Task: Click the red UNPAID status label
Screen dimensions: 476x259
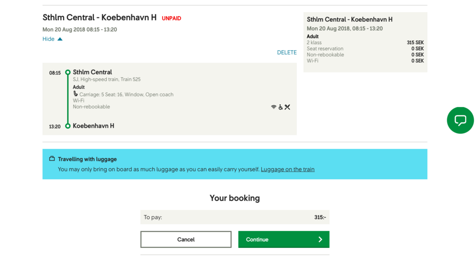Action: [172, 19]
